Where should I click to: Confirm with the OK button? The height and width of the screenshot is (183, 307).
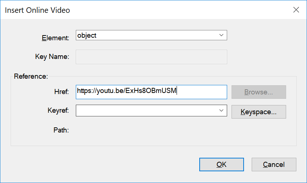[x=221, y=164]
